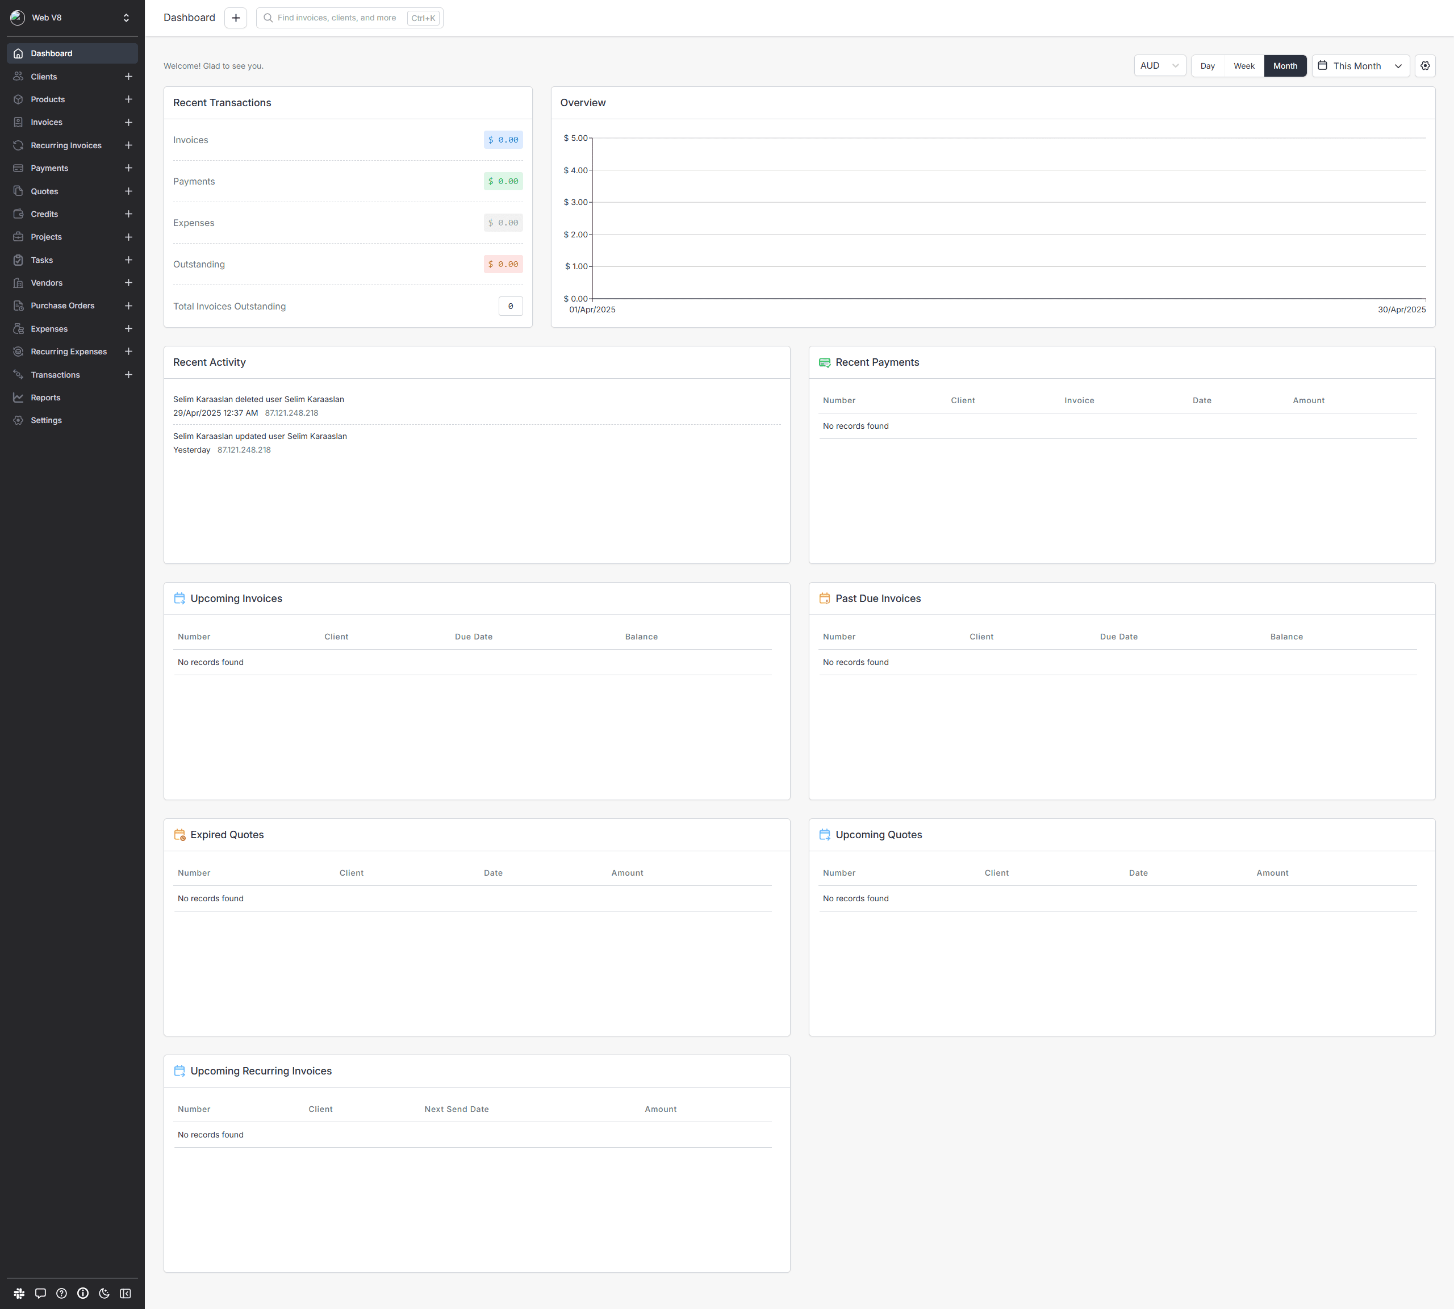Open Recurring Expenses in sidebar
The height and width of the screenshot is (1309, 1454).
[x=68, y=352]
